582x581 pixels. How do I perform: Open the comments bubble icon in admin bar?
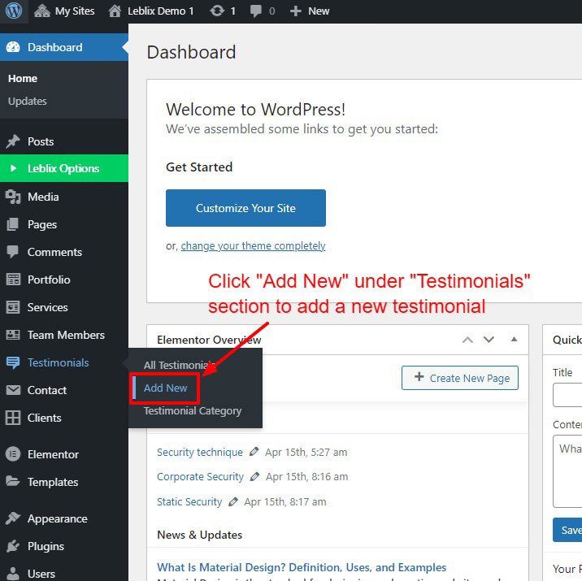[x=257, y=11]
